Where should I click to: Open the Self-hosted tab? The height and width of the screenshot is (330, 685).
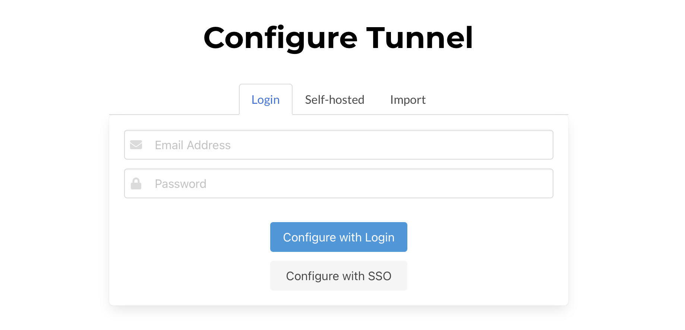click(334, 100)
